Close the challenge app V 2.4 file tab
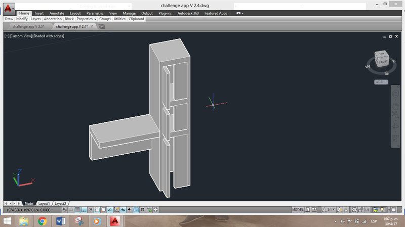405x227 pixels. coord(92,27)
